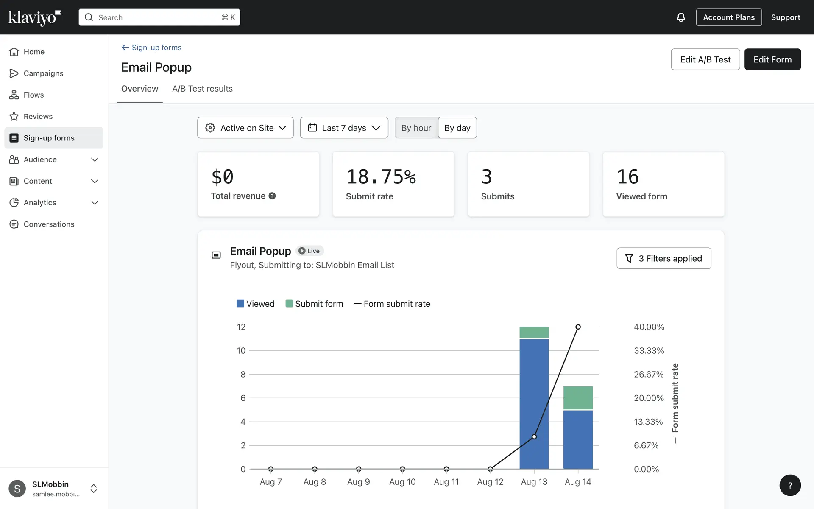Open the Active on Site dropdown
Viewport: 814px width, 509px height.
245,128
